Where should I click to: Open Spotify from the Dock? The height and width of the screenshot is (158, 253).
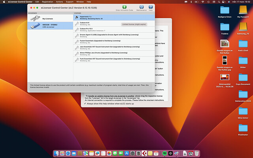click(164, 153)
